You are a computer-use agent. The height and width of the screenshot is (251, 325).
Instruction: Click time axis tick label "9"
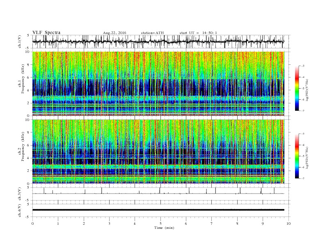(263, 224)
